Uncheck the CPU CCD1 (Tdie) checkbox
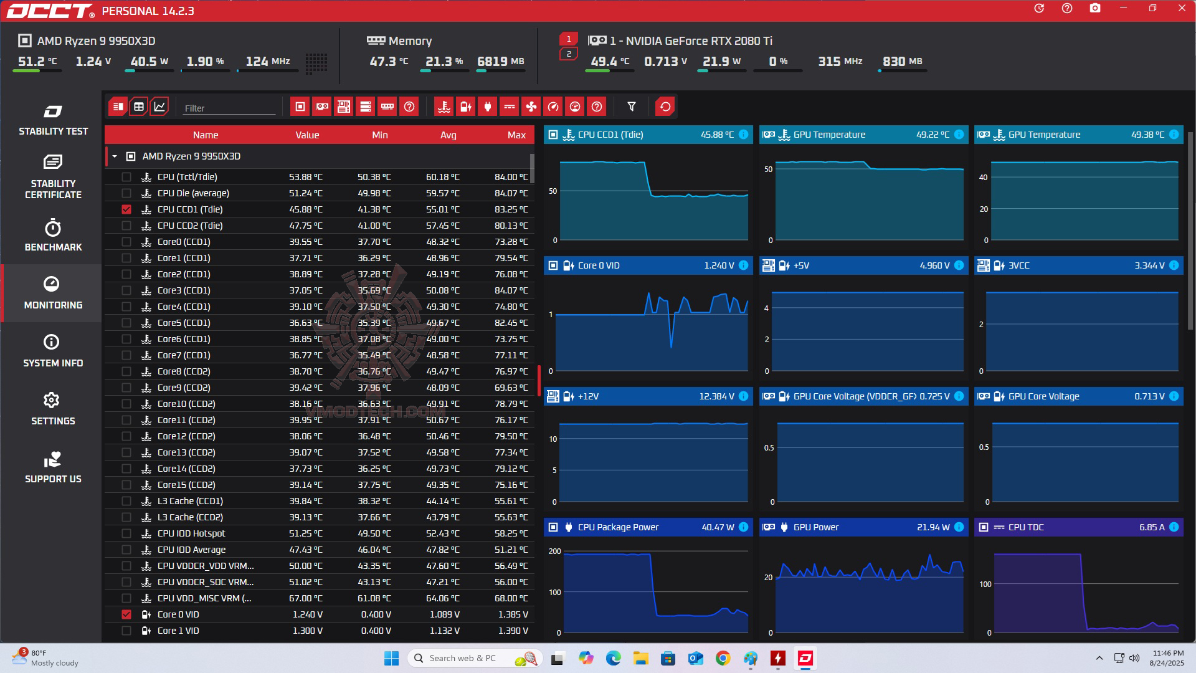1196x673 pixels. tap(126, 209)
